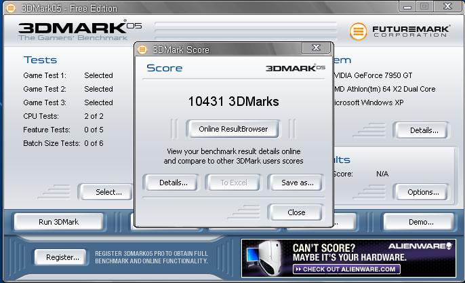Click the Register... button
The image size is (465, 283).
coord(60,257)
